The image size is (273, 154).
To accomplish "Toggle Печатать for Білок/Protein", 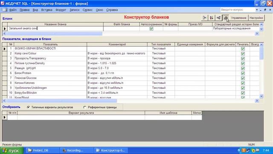I will [x=243, y=73].
